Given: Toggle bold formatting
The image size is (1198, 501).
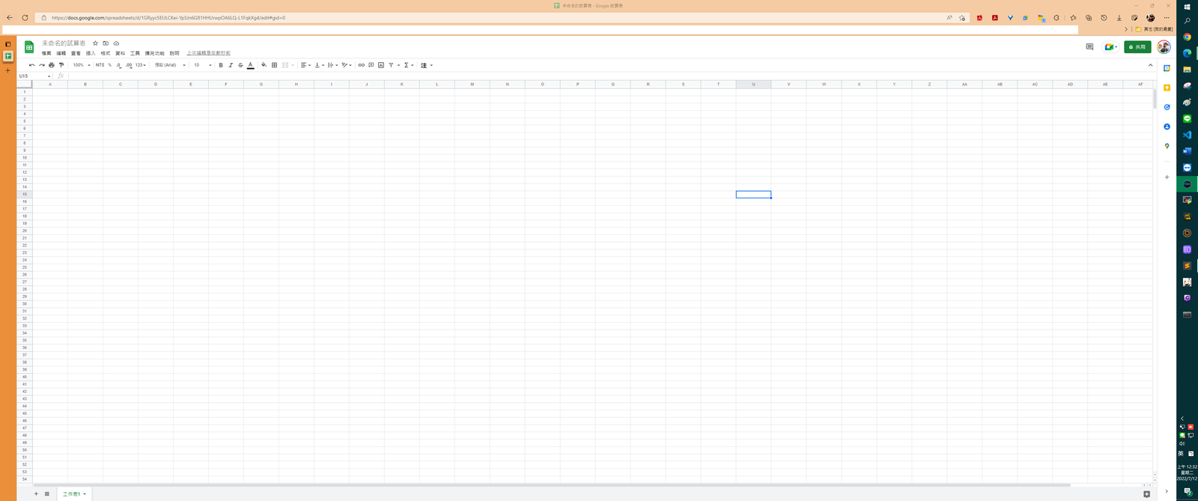Looking at the screenshot, I should 221,65.
